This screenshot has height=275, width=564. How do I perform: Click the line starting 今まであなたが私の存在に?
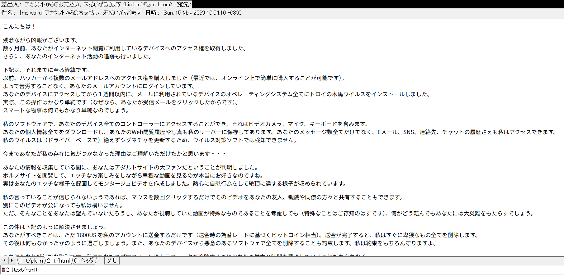pos(114,154)
